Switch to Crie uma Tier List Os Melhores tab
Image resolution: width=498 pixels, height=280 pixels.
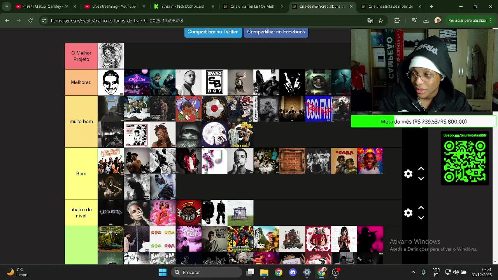click(x=253, y=7)
